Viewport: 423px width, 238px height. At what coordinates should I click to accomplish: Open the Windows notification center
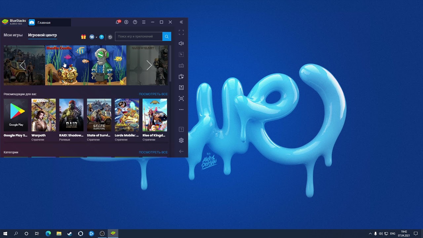416,234
